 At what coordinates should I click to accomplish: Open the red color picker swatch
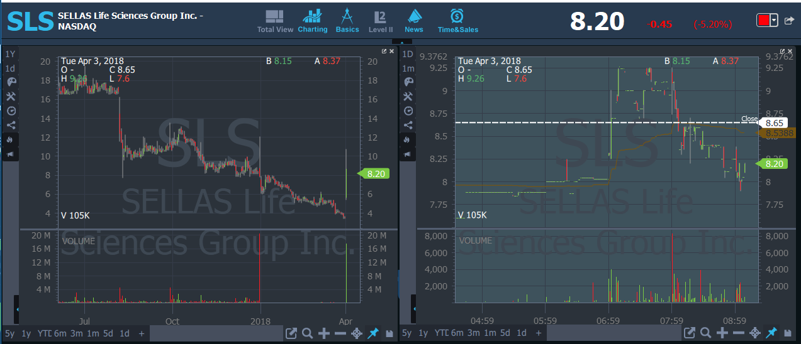(x=763, y=21)
